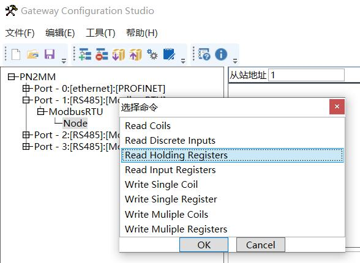360x263 pixels.
Task: Collapse the PN2MM root node
Action: pos(11,76)
